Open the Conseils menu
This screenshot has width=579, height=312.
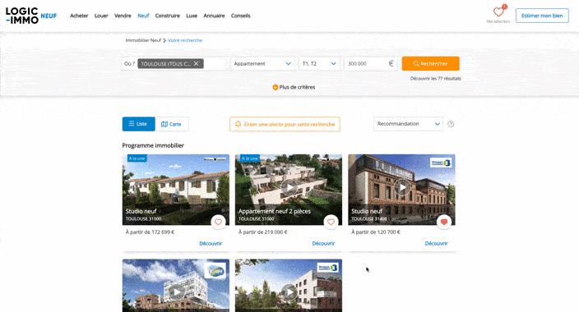(x=241, y=16)
